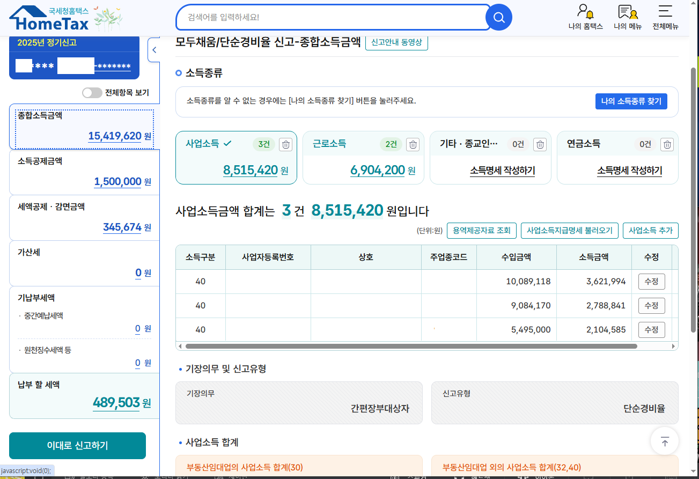
Task: Delete 사업소득 card with trash icon
Action: 286,144
